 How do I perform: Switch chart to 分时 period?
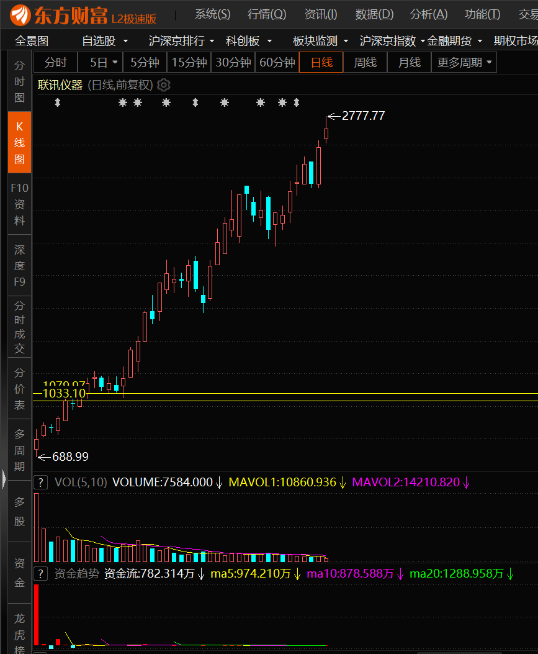pyautogui.click(x=55, y=63)
